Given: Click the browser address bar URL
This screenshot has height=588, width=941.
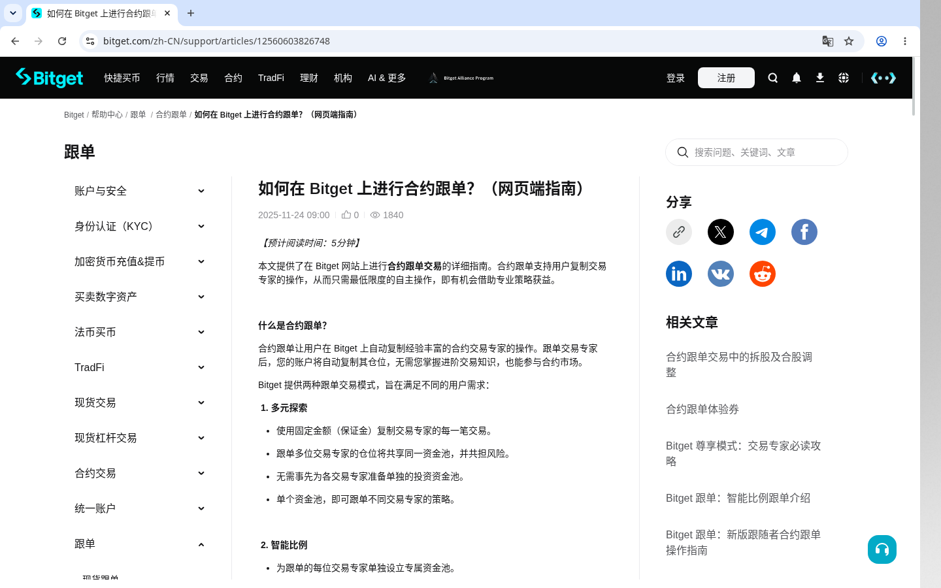Looking at the screenshot, I should 216,41.
